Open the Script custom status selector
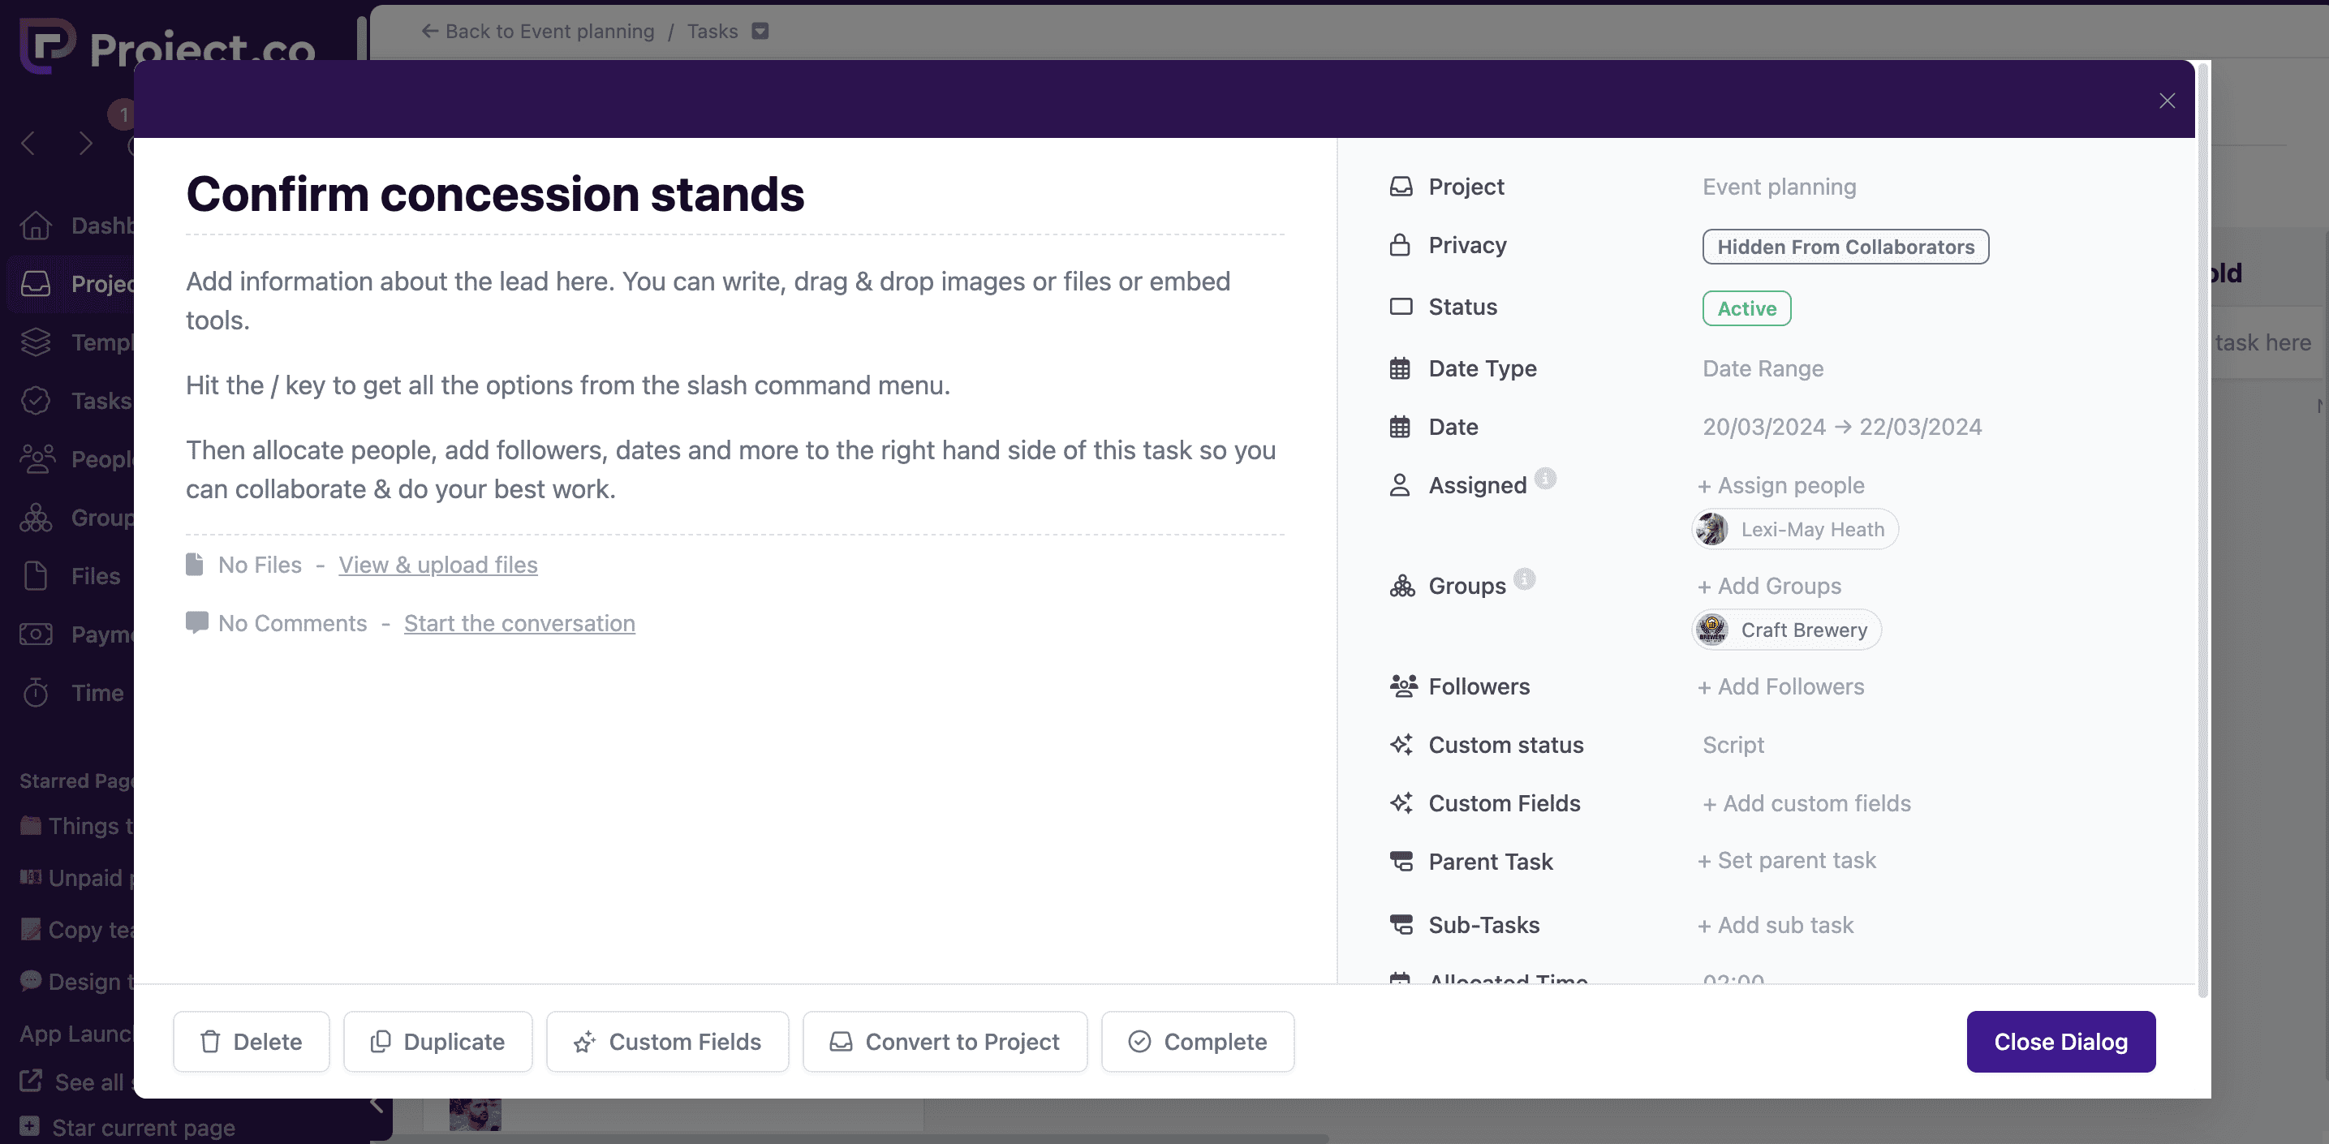Screen dimensions: 2329x1144 (1733, 745)
